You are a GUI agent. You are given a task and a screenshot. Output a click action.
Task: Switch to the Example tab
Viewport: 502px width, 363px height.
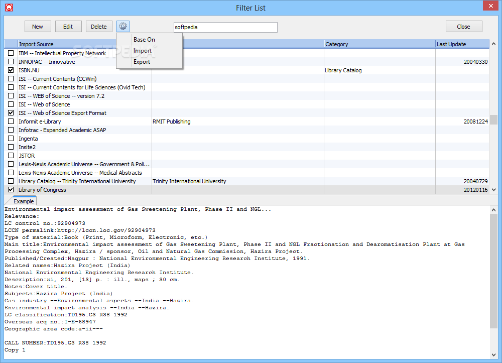pyautogui.click(x=24, y=201)
